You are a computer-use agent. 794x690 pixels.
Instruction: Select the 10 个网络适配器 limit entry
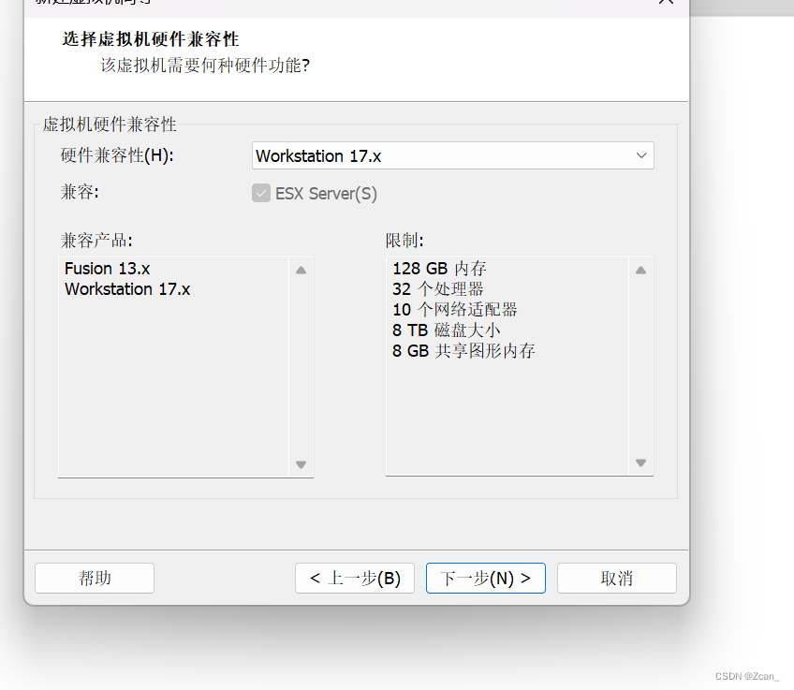point(455,309)
